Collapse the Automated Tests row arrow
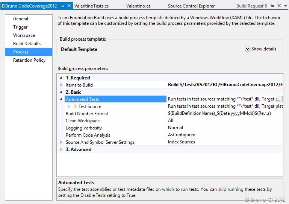This screenshot has height=204, width=289. click(x=61, y=99)
